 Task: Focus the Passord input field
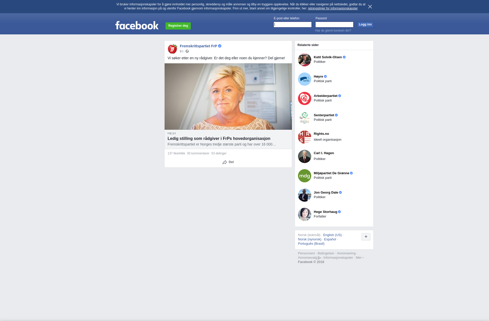(334, 25)
